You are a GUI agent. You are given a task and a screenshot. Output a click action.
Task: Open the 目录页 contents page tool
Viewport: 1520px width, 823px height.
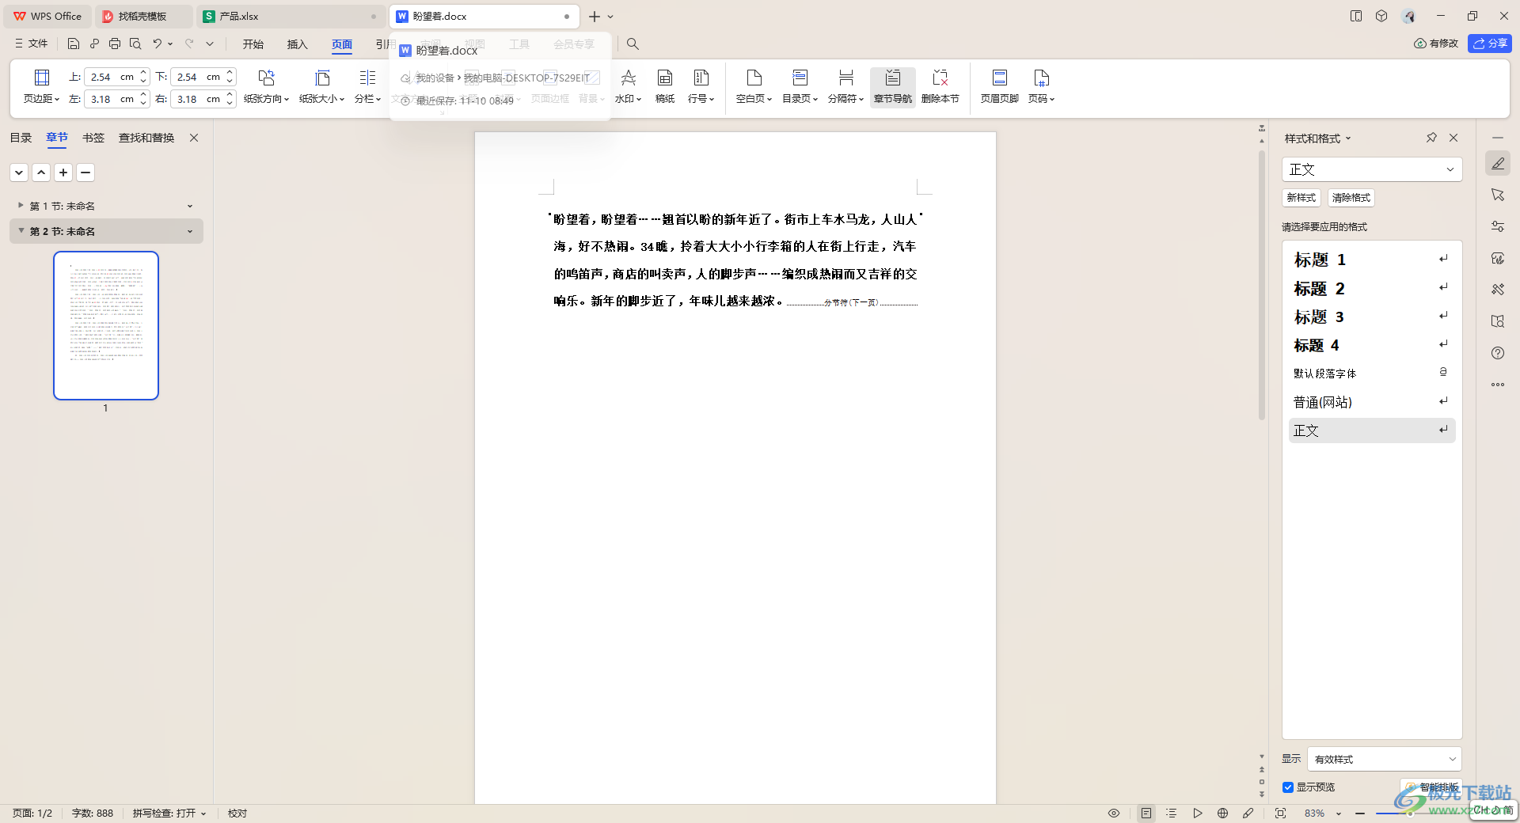pos(800,86)
